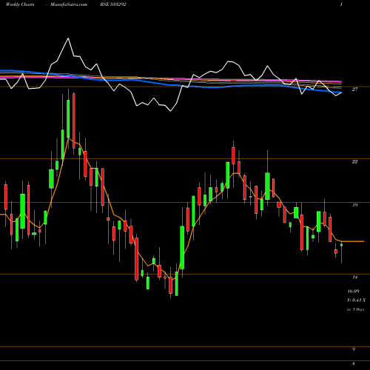Image resolution: width=370 pixels, height=370 pixels.
Task: Click the MunafaSutra.com label
Action: pyautogui.click(x=69, y=4)
